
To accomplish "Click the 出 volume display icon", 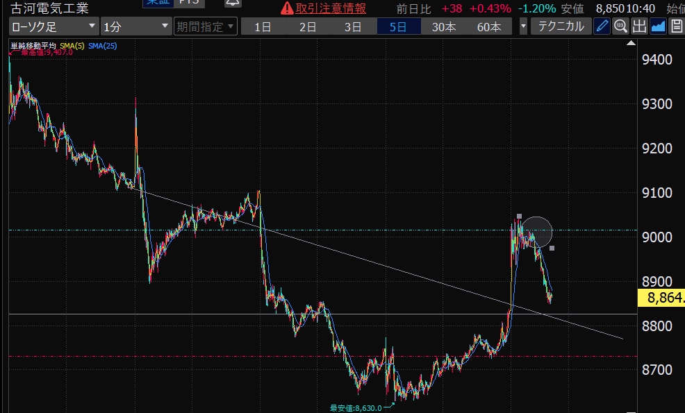I will 639,27.
